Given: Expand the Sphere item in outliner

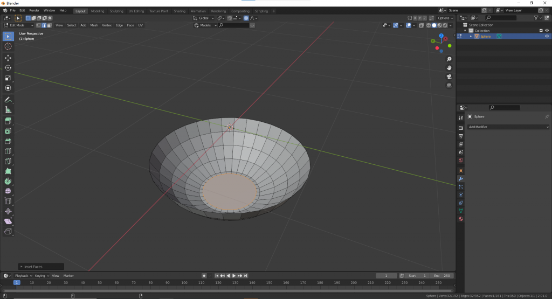Looking at the screenshot, I should click(471, 36).
